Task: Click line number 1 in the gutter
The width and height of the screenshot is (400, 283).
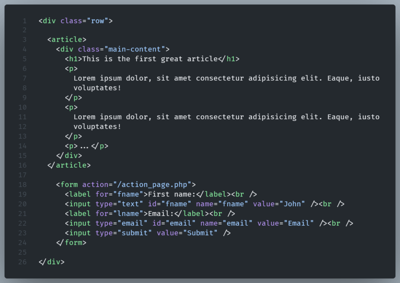Action: [x=25, y=21]
